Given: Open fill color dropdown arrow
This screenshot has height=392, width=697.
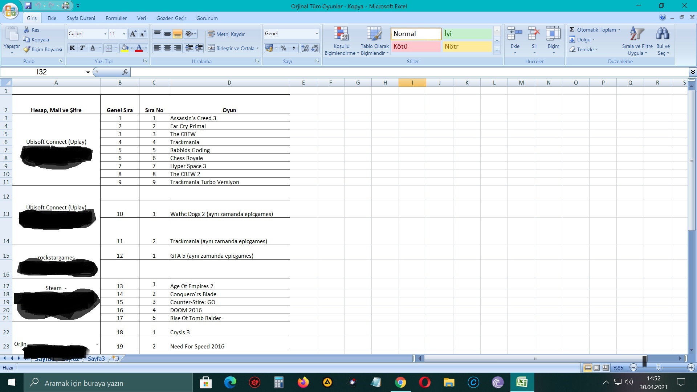Looking at the screenshot, I should (x=131, y=48).
